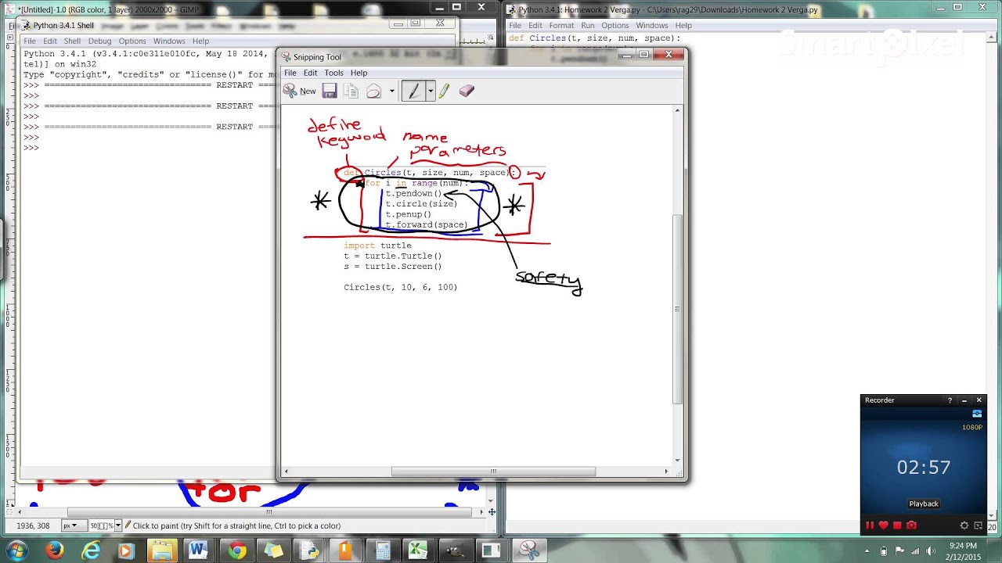Open Windows Start menu

[16, 550]
